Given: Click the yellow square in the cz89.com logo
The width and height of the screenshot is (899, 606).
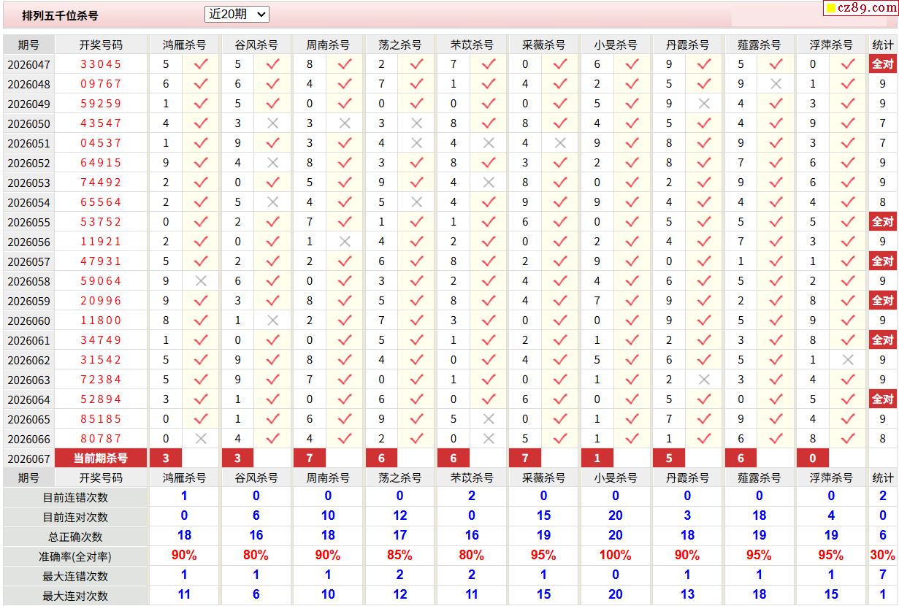Looking at the screenshot, I should [831, 9].
